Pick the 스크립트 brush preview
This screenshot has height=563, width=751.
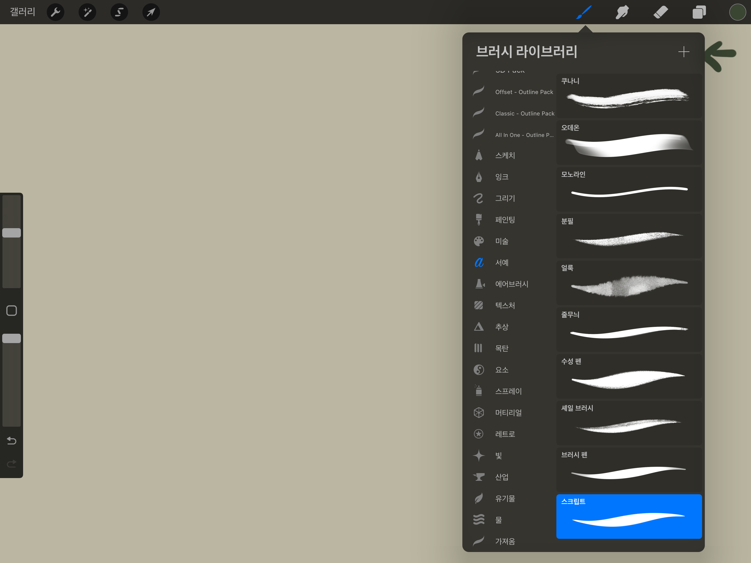click(x=629, y=516)
